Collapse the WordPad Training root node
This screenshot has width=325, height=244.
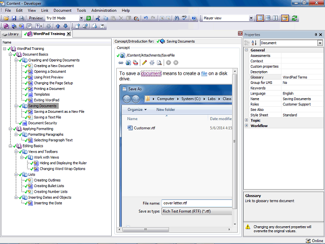(5, 49)
